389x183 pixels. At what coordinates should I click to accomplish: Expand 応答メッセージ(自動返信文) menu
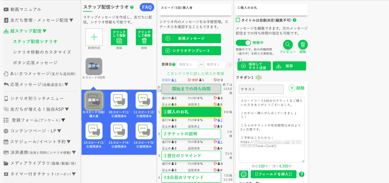point(36,84)
